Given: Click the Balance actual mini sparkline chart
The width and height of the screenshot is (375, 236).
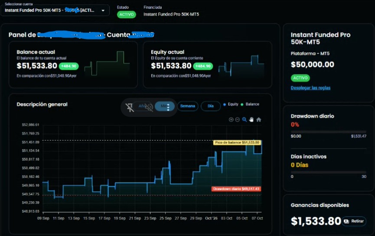Looking at the screenshot, I should tap(107, 63).
